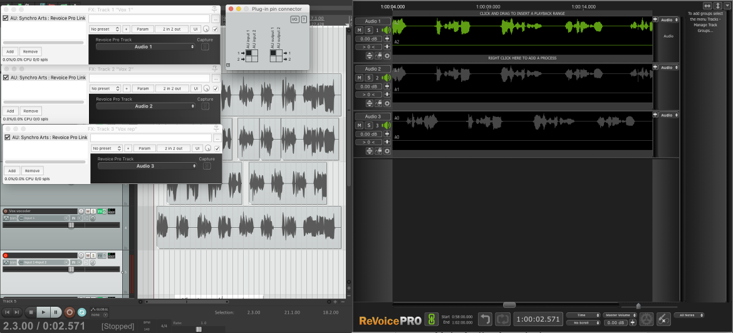This screenshot has height=333, width=733.
Task: Go to project end in Reaper transport
Action: (17, 312)
